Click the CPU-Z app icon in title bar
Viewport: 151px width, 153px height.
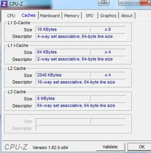[x=4, y=4]
